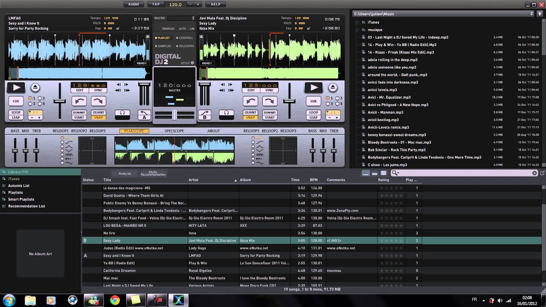This screenshot has height=307, width=546.
Task: Click deck A's left curved-arrow button
Action: tap(80, 101)
